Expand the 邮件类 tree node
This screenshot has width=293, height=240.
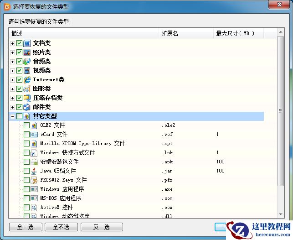pos(12,107)
